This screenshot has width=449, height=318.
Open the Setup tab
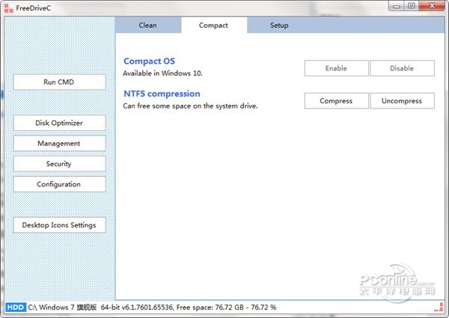pos(279,25)
